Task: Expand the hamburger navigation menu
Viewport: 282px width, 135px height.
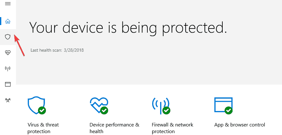Action: (8, 3)
